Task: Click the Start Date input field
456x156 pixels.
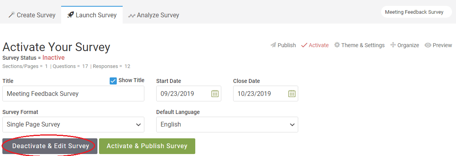Action: pyautogui.click(x=189, y=94)
